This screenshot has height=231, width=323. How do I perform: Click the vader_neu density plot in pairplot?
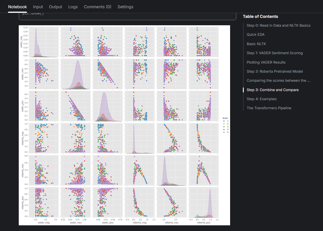[76, 74]
